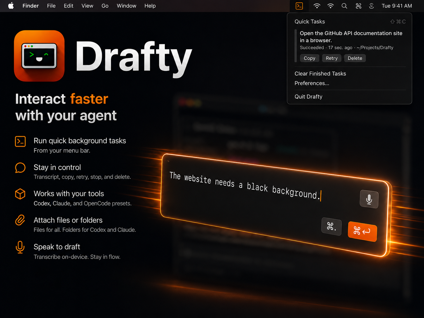Click the Command-period shortcut button

point(331,226)
